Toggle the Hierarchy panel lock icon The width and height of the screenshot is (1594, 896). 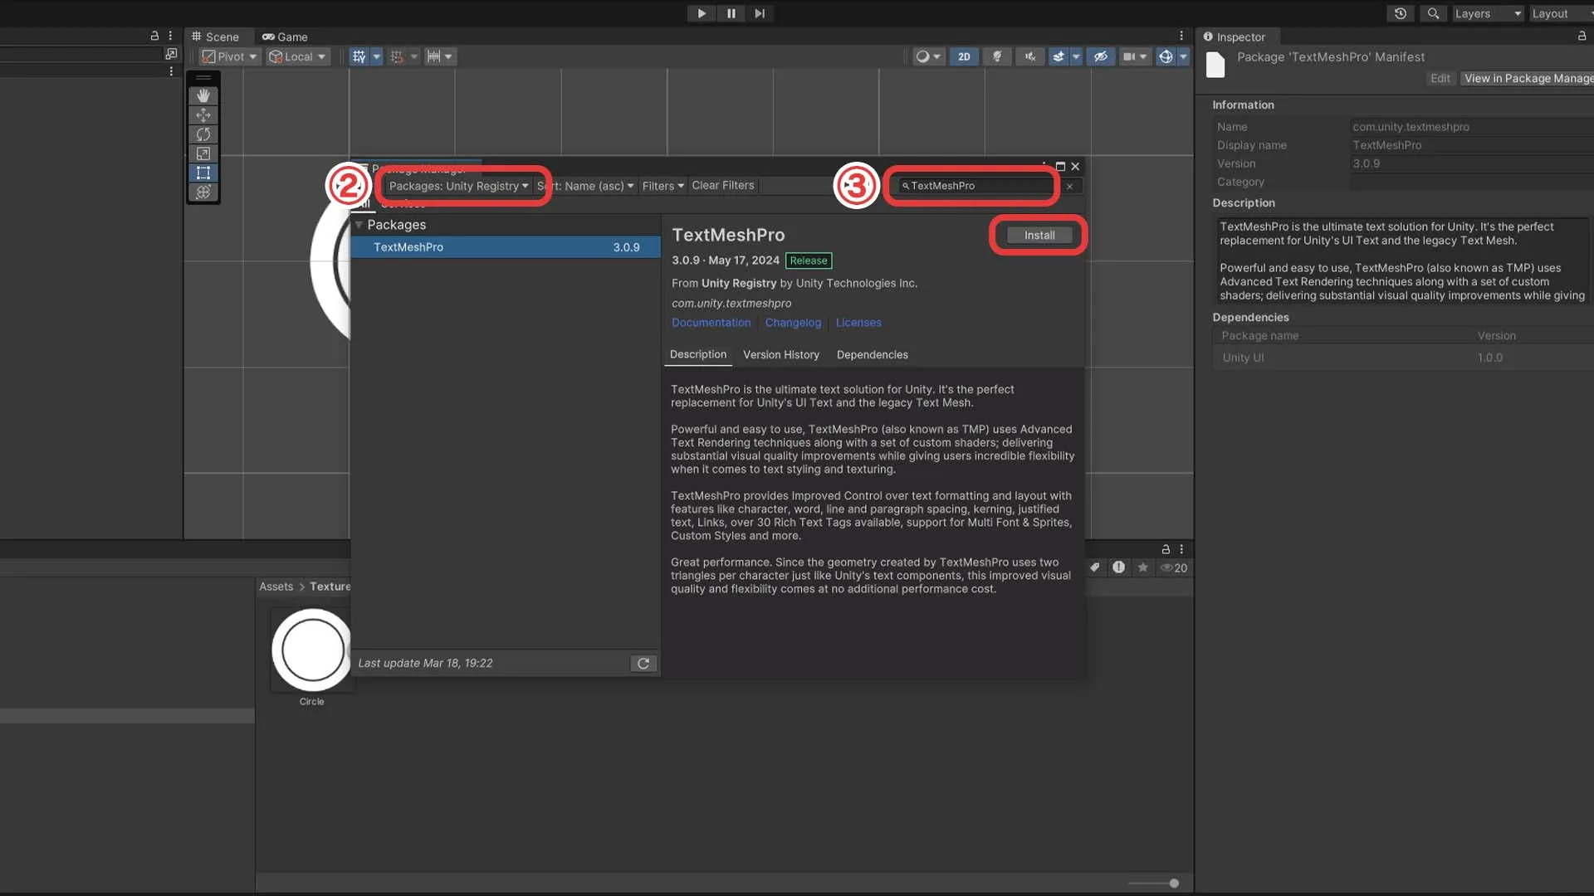(154, 36)
